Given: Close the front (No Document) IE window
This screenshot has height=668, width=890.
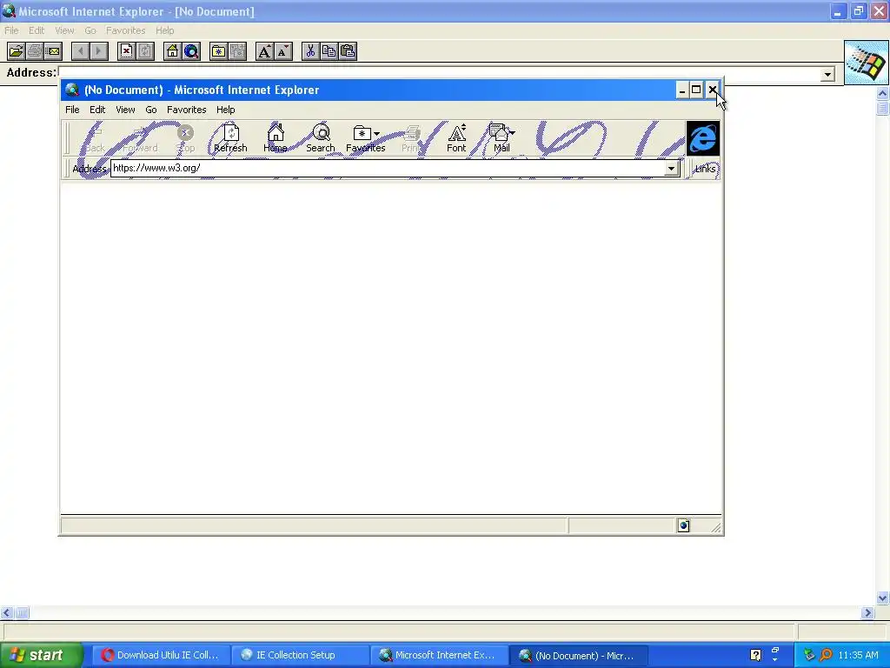Looking at the screenshot, I should (x=713, y=90).
